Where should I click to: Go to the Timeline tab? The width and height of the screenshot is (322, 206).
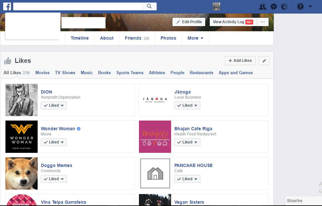80,38
